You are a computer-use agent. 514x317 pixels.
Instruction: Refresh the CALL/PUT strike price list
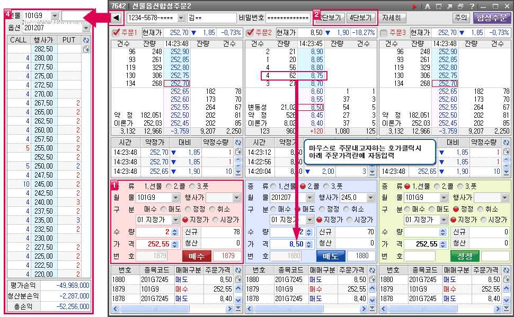pos(86,40)
